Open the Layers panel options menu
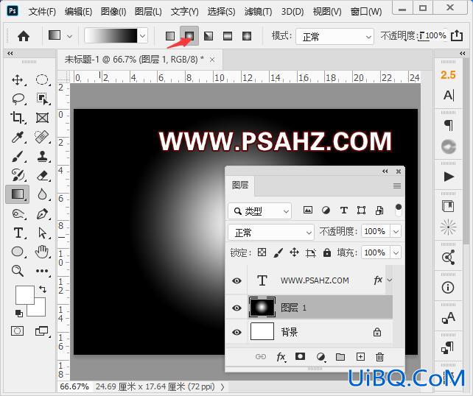The height and width of the screenshot is (396, 473). pos(397,185)
